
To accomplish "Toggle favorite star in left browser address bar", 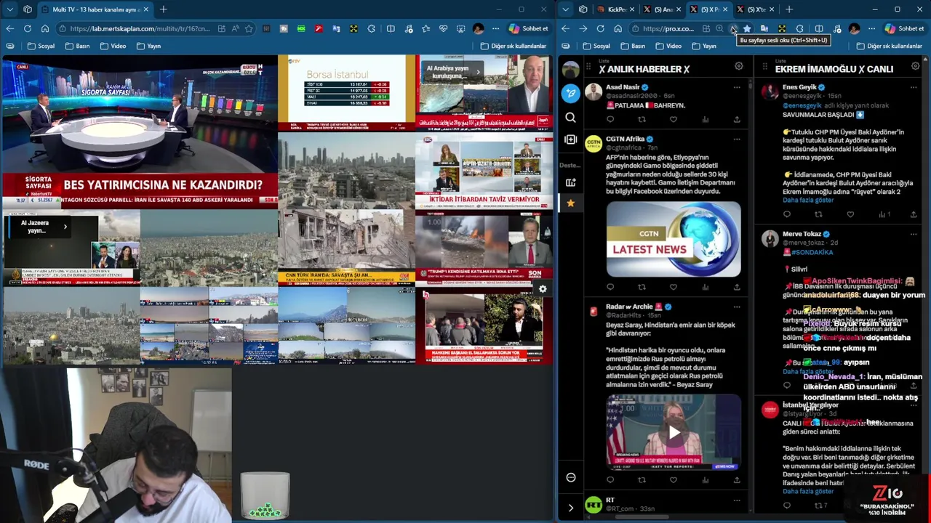I will [249, 28].
